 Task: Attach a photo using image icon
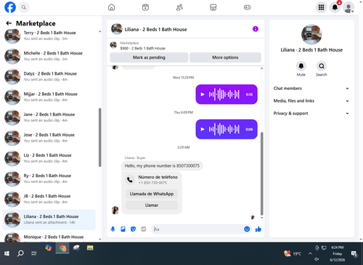pyautogui.click(x=123, y=229)
